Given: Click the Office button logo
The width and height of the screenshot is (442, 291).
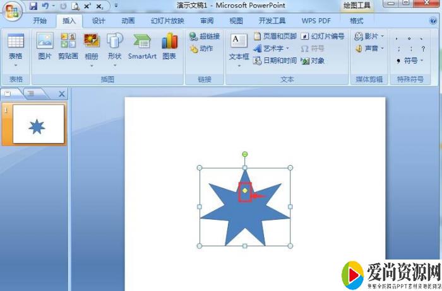Looking at the screenshot, I should 11,11.
